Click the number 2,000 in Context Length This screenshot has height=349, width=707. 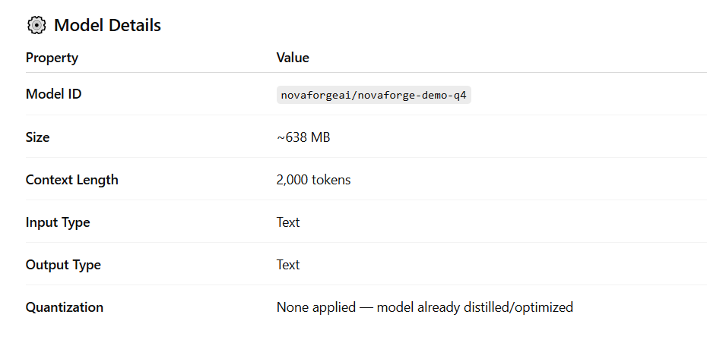coord(293,180)
